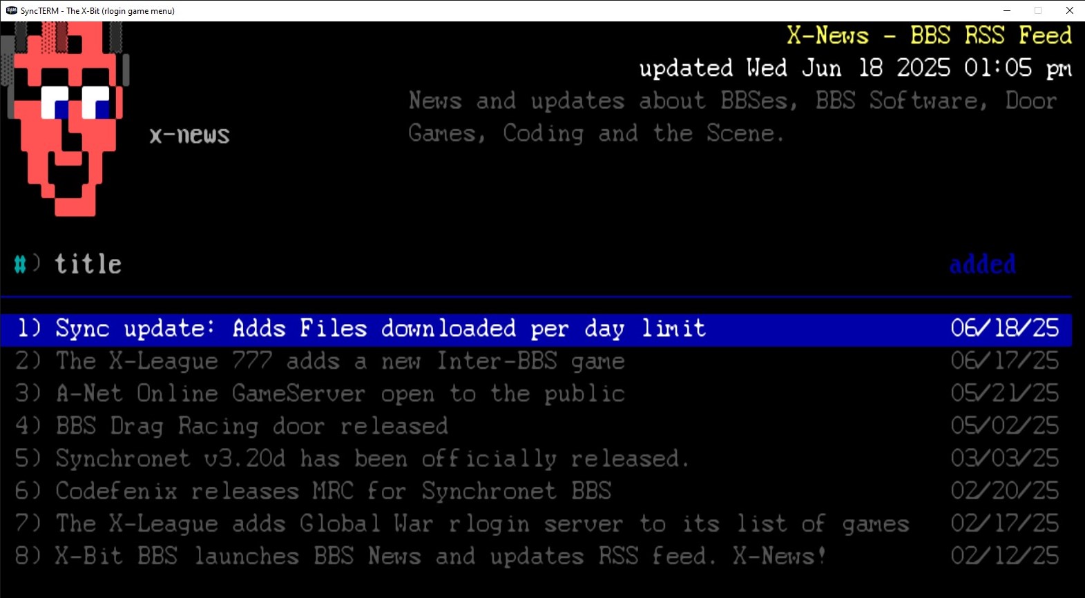Click the SyncTERM app icon in title bar
The image size is (1085, 598).
point(11,10)
